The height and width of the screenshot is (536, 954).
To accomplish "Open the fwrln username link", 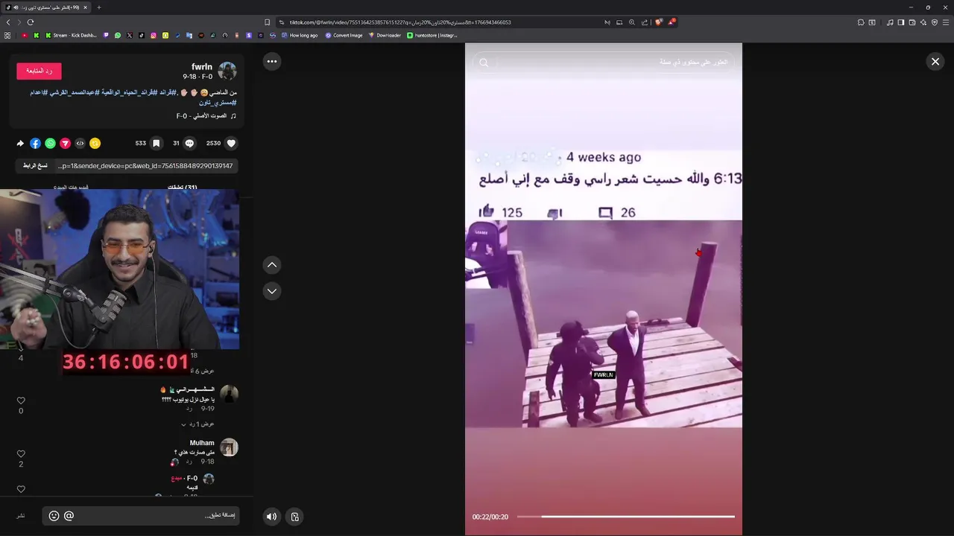I will tap(202, 67).
